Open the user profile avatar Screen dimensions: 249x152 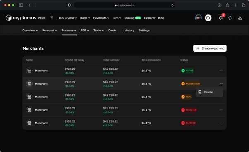pyautogui.click(x=199, y=18)
